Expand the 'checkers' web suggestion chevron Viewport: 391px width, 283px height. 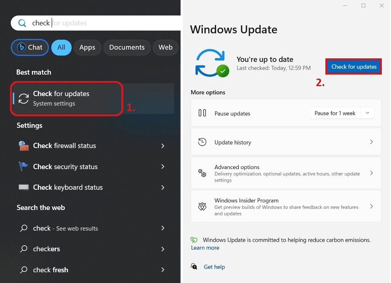(163, 249)
